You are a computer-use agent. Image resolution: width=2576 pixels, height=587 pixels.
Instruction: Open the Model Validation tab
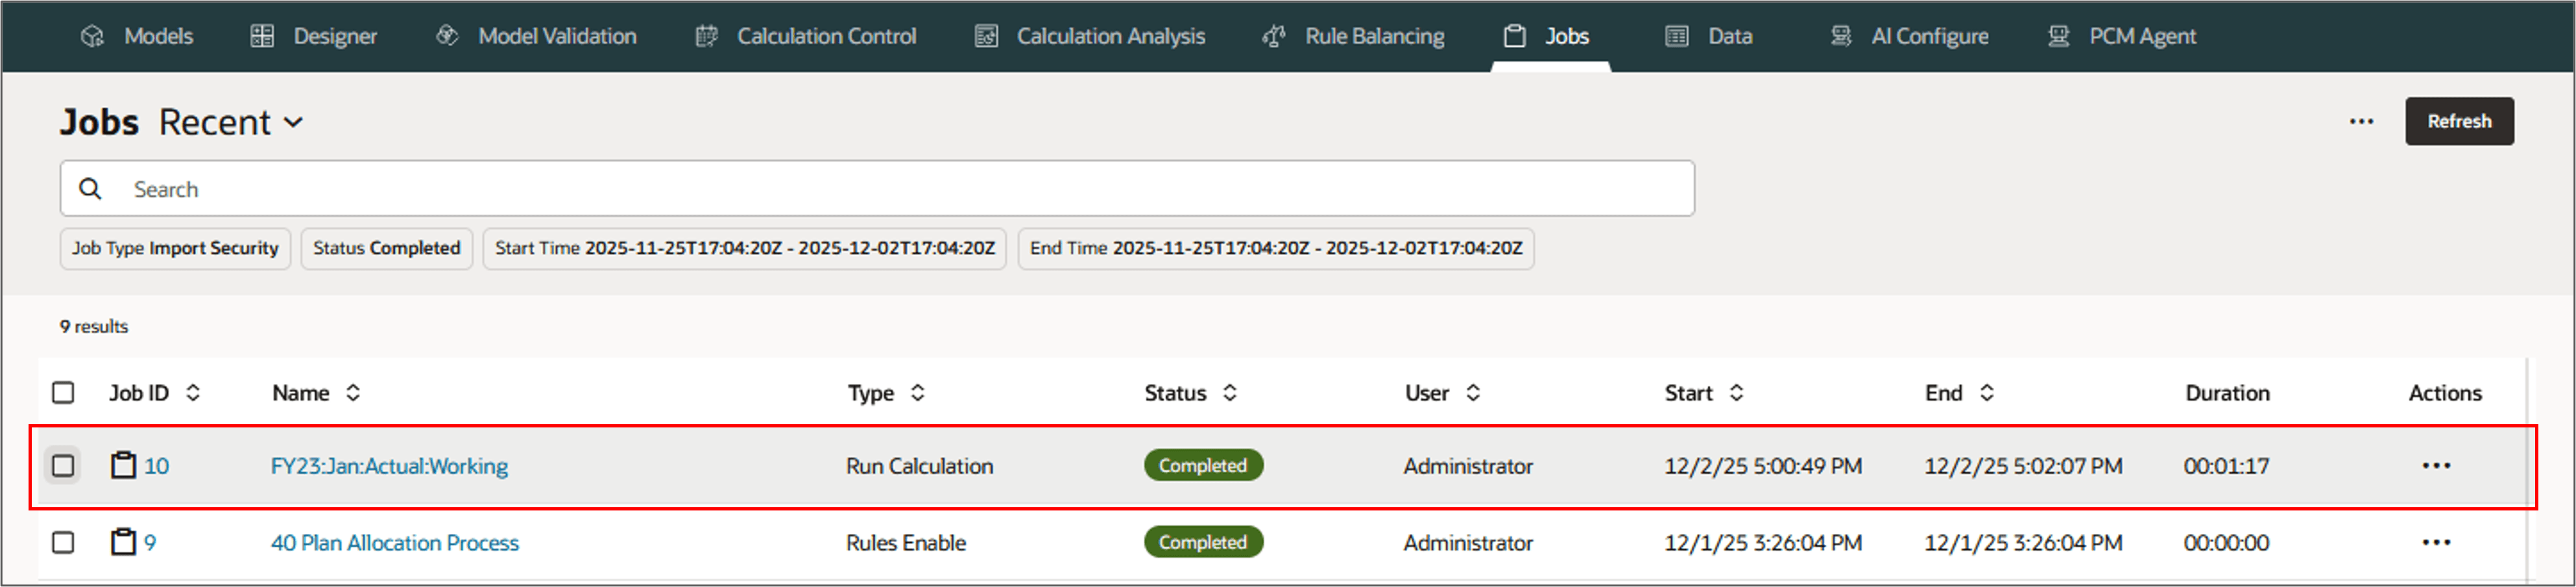[x=536, y=36]
